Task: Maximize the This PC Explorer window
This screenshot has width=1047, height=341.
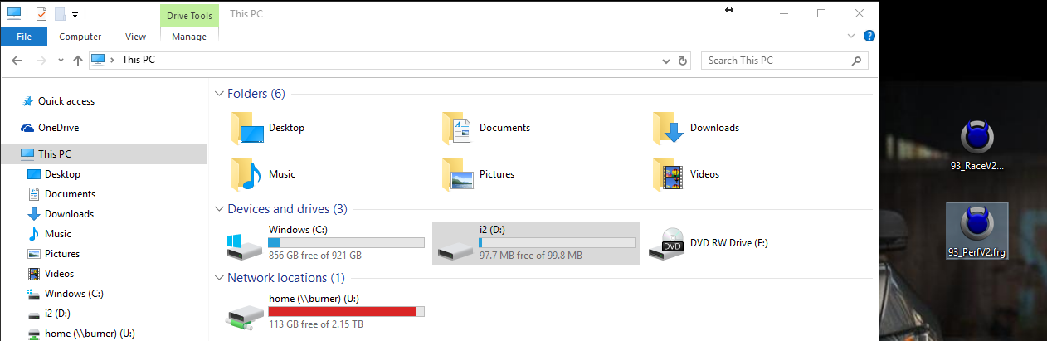Action: point(821,13)
